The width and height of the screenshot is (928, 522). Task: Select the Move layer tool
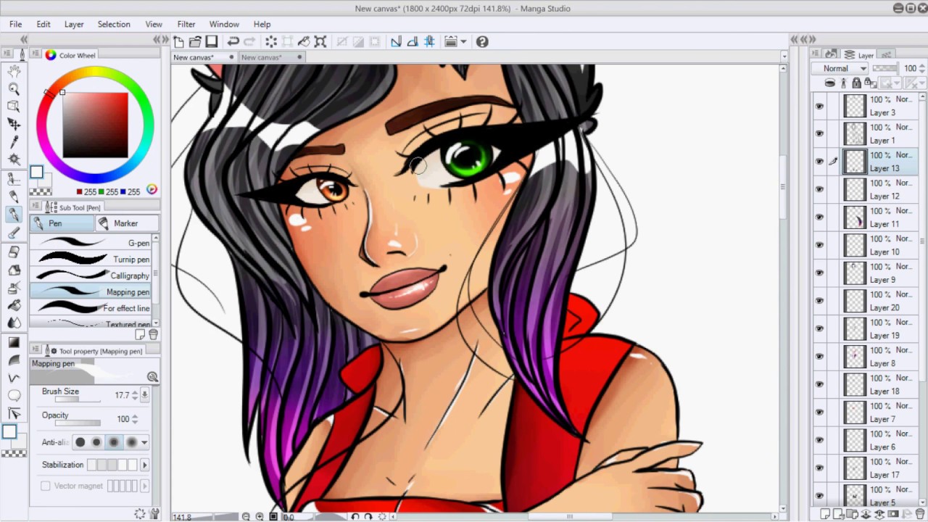tap(14, 123)
